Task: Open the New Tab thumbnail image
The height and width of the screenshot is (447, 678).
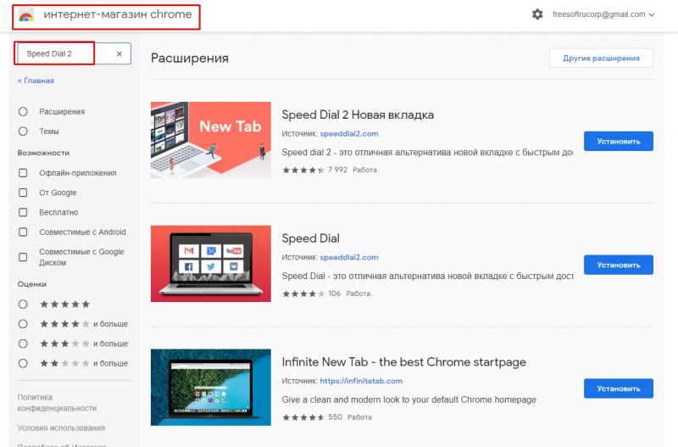Action: point(211,140)
